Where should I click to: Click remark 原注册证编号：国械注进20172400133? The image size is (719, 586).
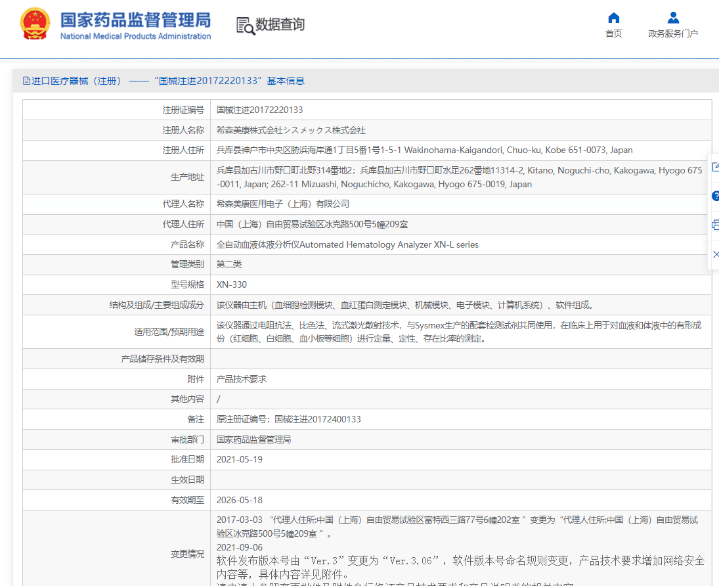[x=289, y=419]
